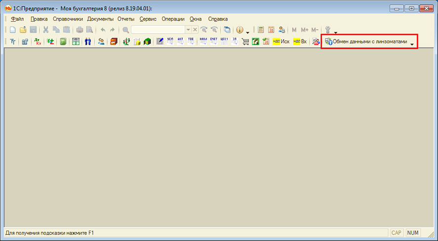Click the Дт/Кт postings journal icon
This screenshot has width=438, height=241.
pyautogui.click(x=37, y=42)
